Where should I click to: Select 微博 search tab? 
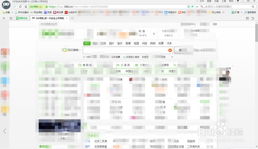click(x=128, y=44)
